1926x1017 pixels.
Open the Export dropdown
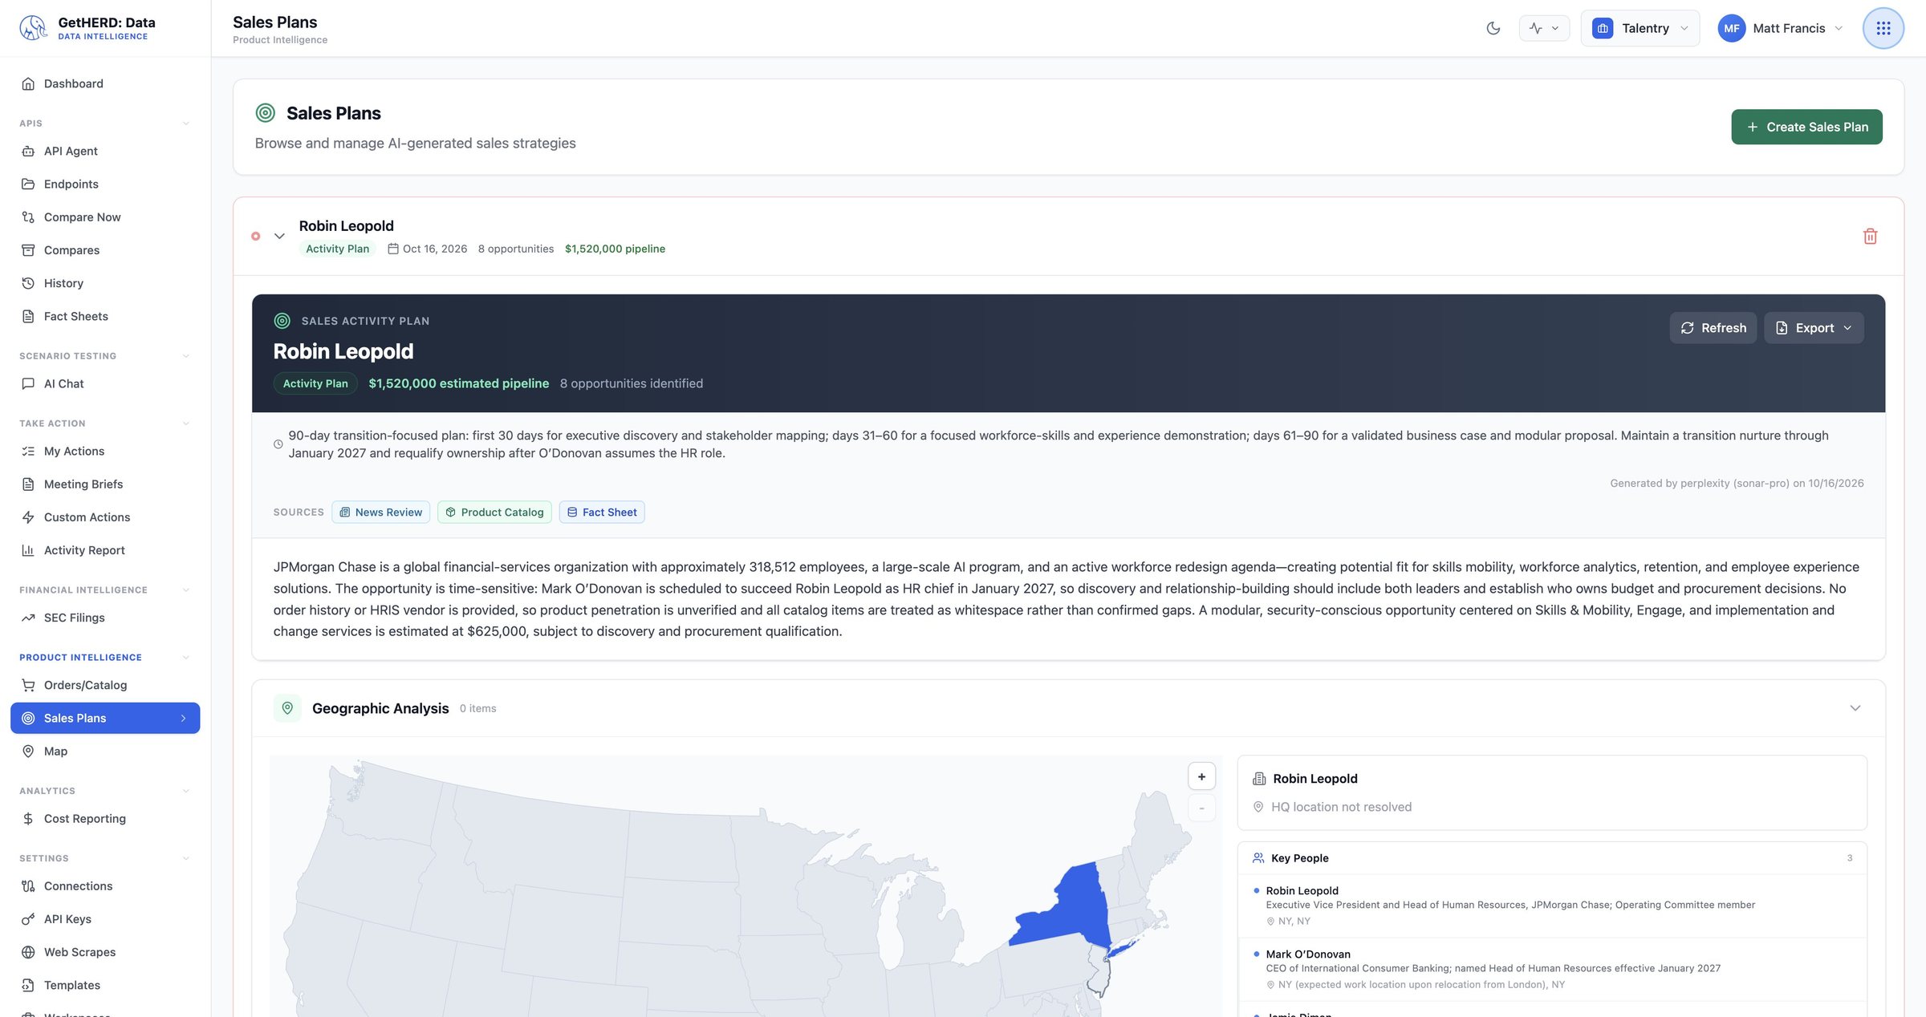1814,327
